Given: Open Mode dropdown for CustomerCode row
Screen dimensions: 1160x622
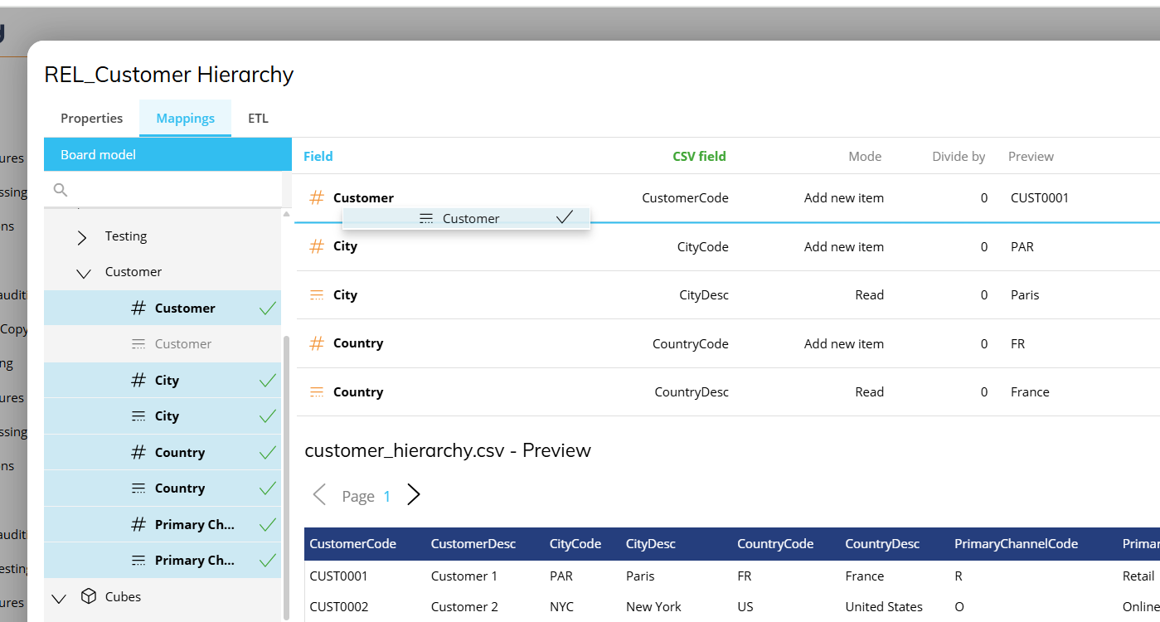Looking at the screenshot, I should pyautogui.click(x=844, y=198).
